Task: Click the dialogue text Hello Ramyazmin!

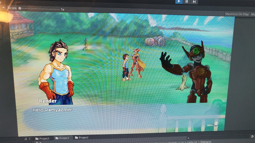Action: tap(52, 110)
